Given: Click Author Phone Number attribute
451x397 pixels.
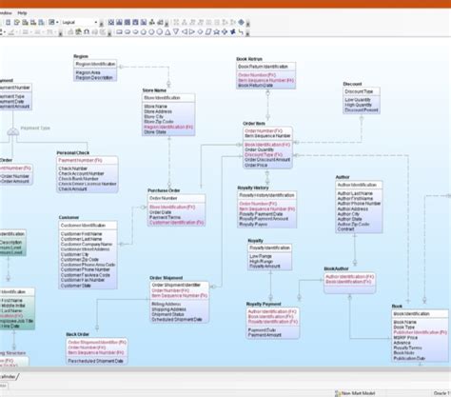Looking at the screenshot, I should pos(359,204).
